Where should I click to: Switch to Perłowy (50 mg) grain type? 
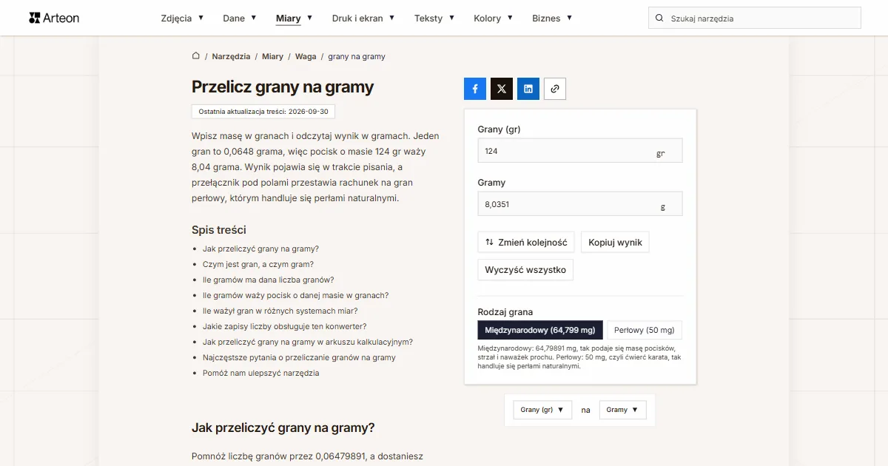tap(645, 330)
